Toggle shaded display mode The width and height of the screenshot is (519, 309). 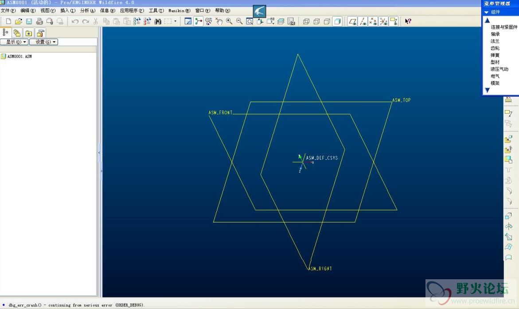337,22
